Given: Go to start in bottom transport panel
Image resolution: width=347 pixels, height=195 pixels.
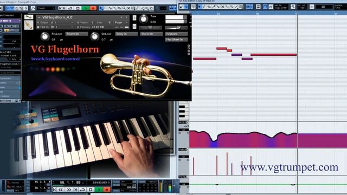Looking at the screenshot, I should point(54,190).
